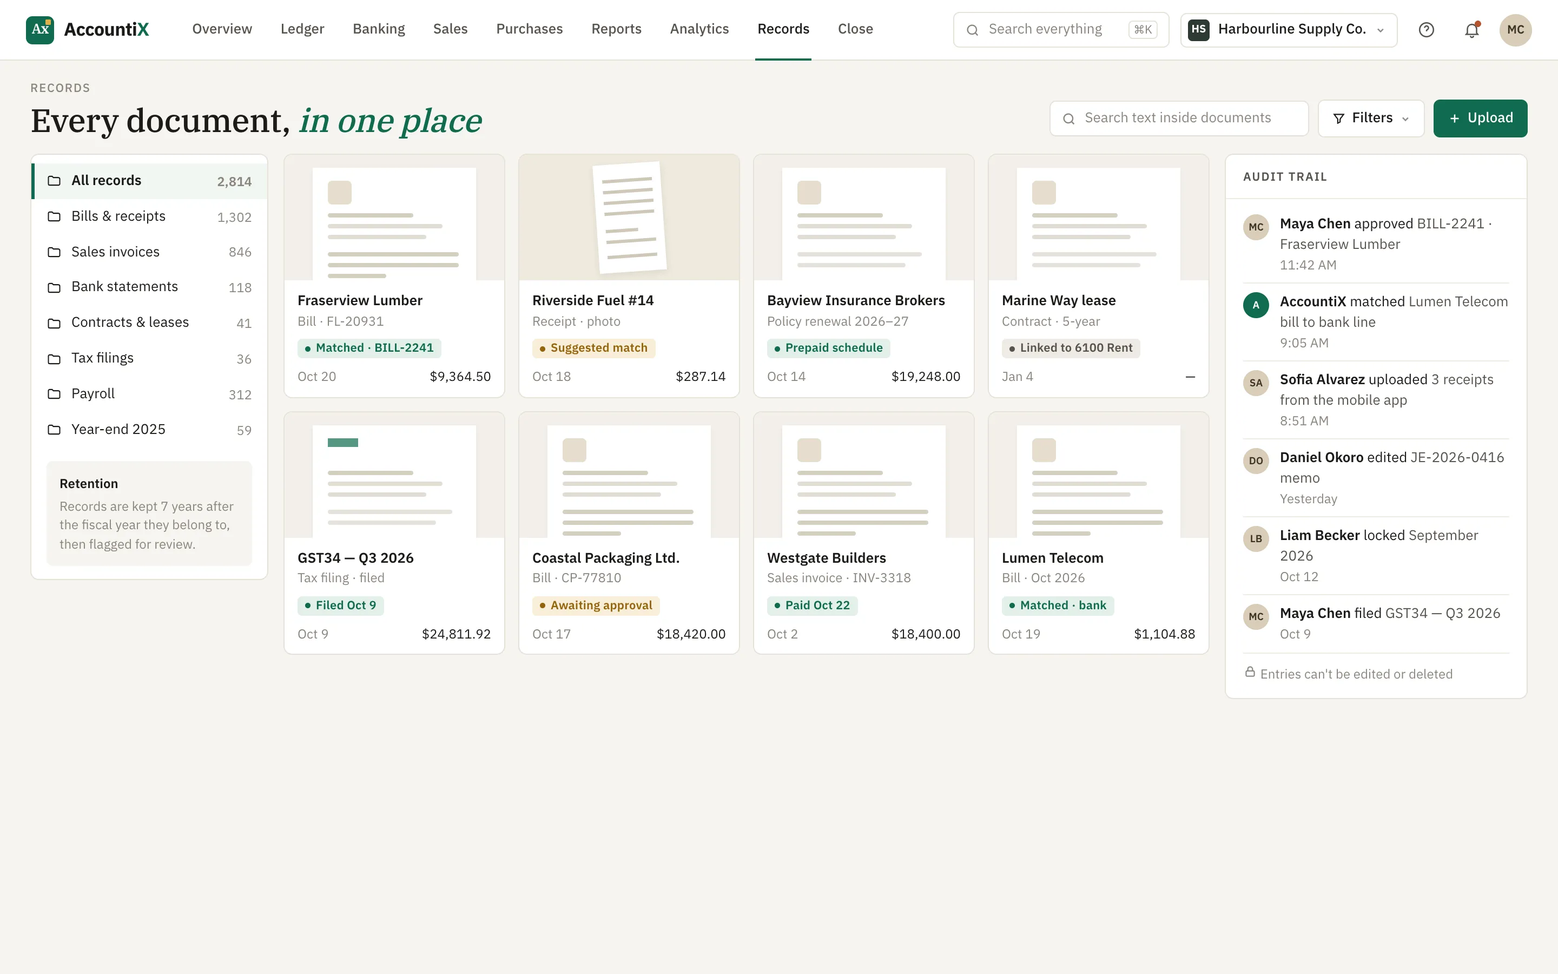
Task: Click the lock icon in audit trail footer
Action: tap(1250, 672)
